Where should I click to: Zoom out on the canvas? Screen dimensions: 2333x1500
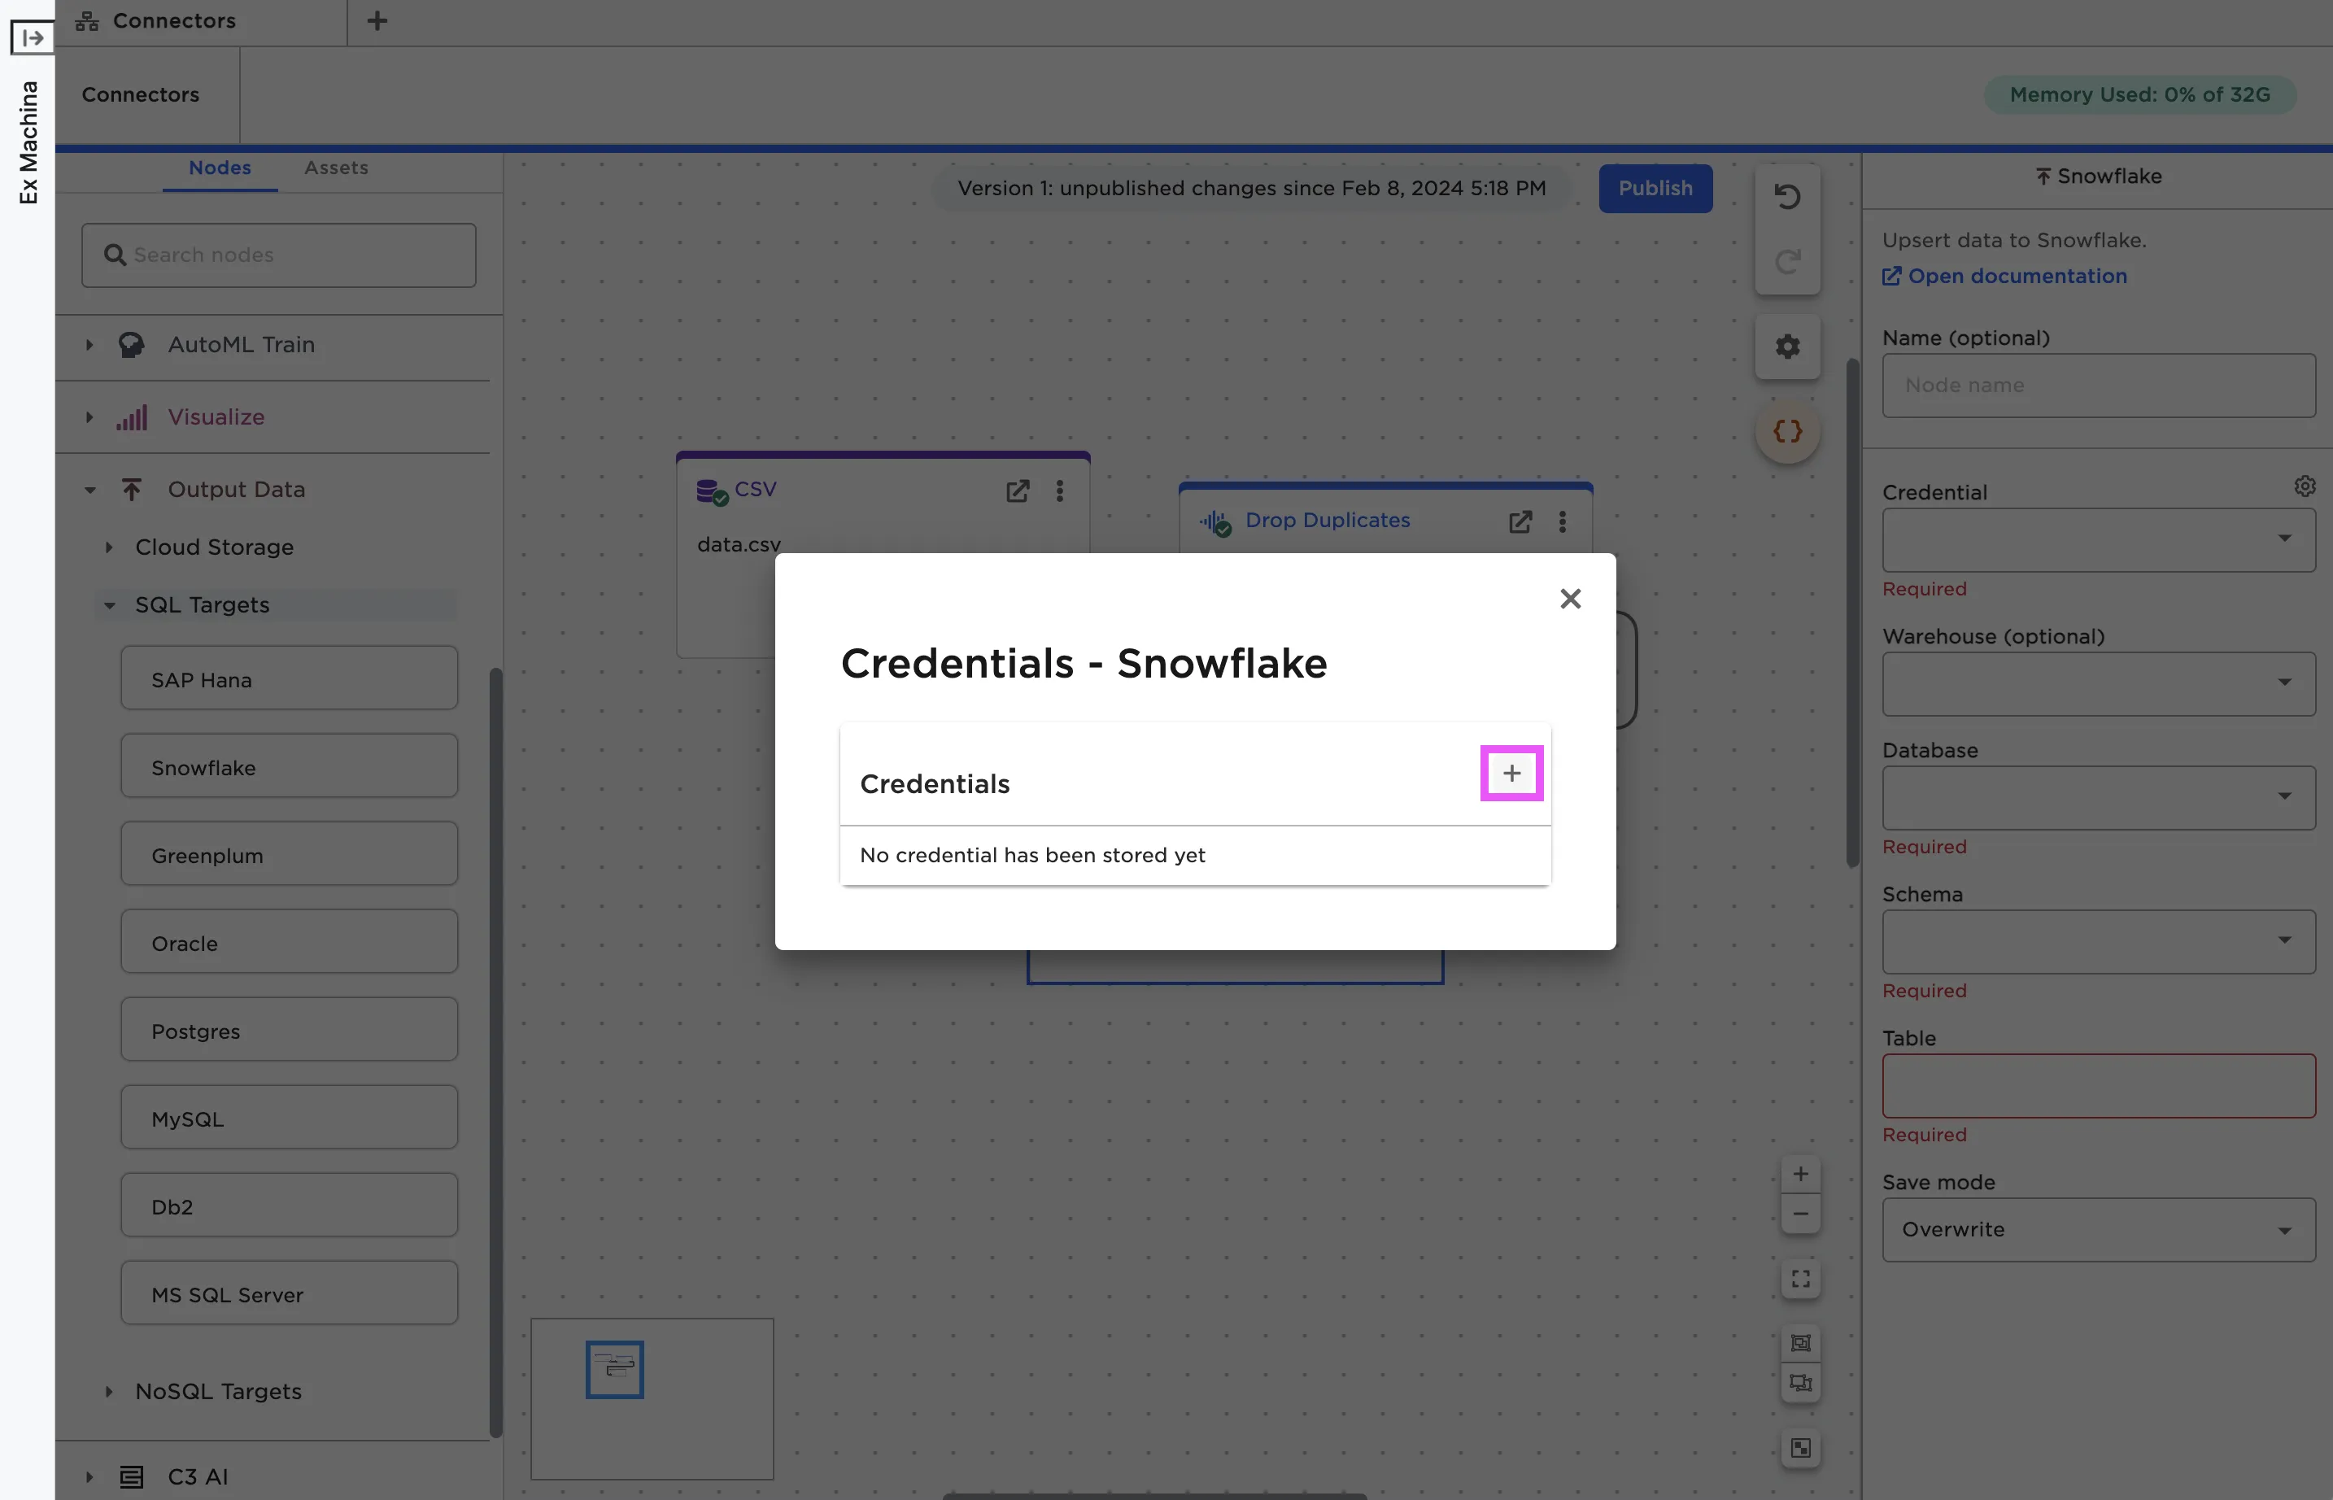1801,1213
